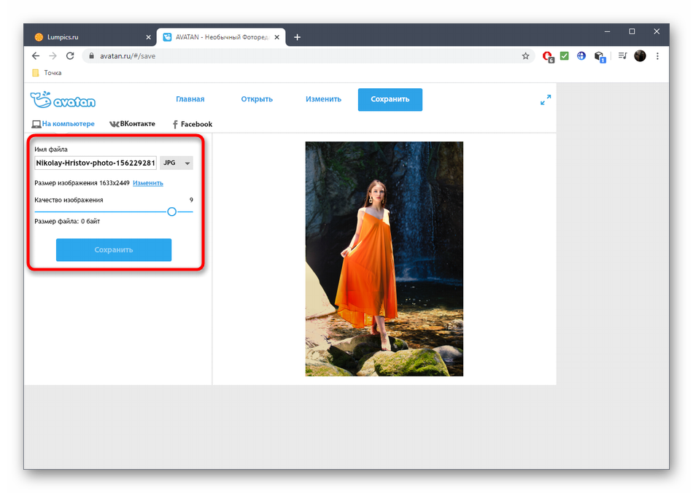Click the green checkmark extension icon

(564, 56)
